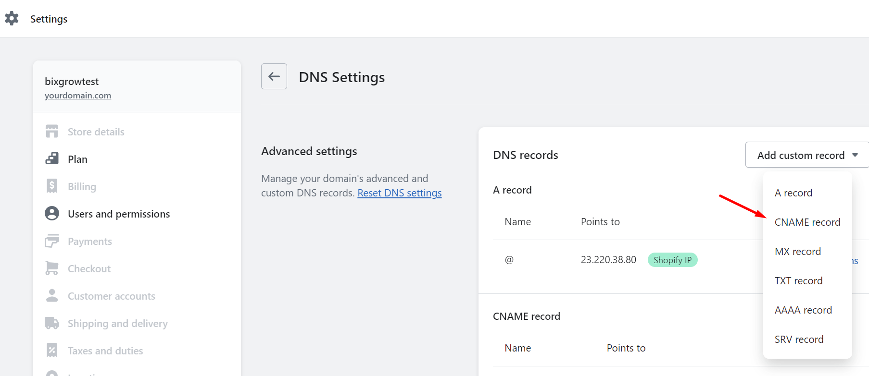Click the Shipping and delivery truck icon
This screenshot has width=869, height=376.
pos(52,323)
